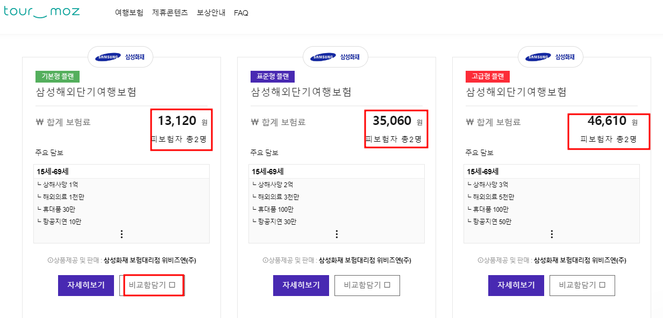Click info icon next to 상품제공 in 기본형 card
The width and height of the screenshot is (663, 318).
[50, 260]
